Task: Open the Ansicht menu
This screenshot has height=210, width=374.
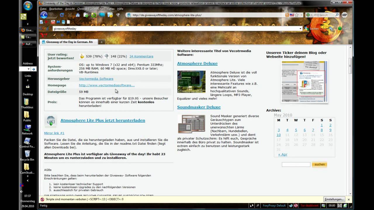Action: click(70, 9)
